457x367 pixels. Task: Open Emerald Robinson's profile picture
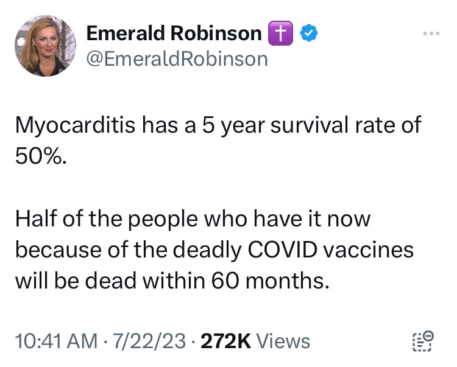pos(45,46)
